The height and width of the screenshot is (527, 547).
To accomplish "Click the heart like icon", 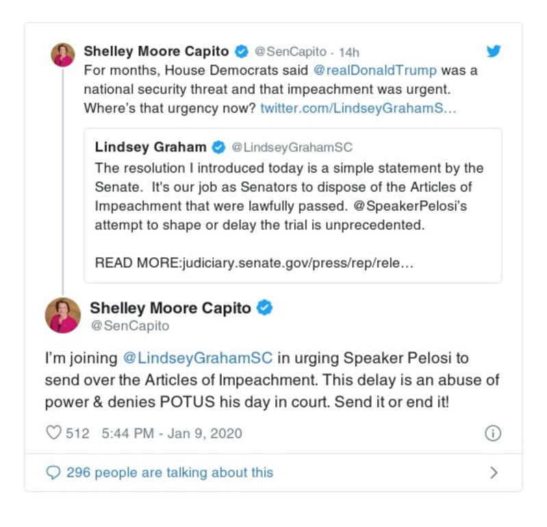I will (x=53, y=433).
